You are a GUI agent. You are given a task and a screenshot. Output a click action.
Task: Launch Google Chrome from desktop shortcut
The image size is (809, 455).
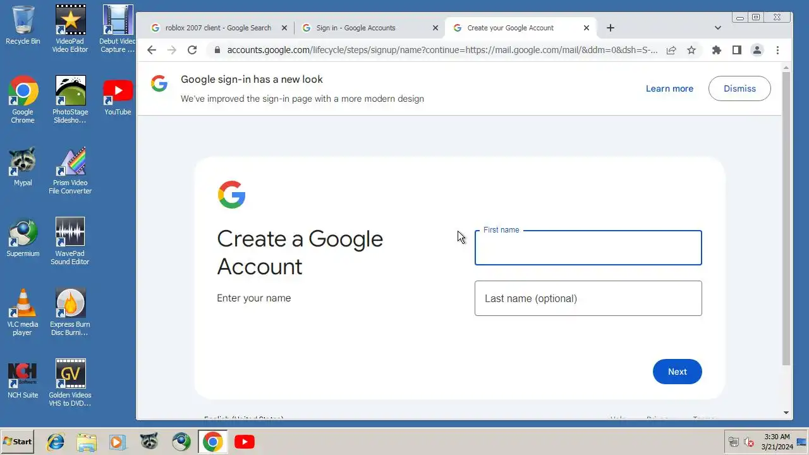(23, 99)
